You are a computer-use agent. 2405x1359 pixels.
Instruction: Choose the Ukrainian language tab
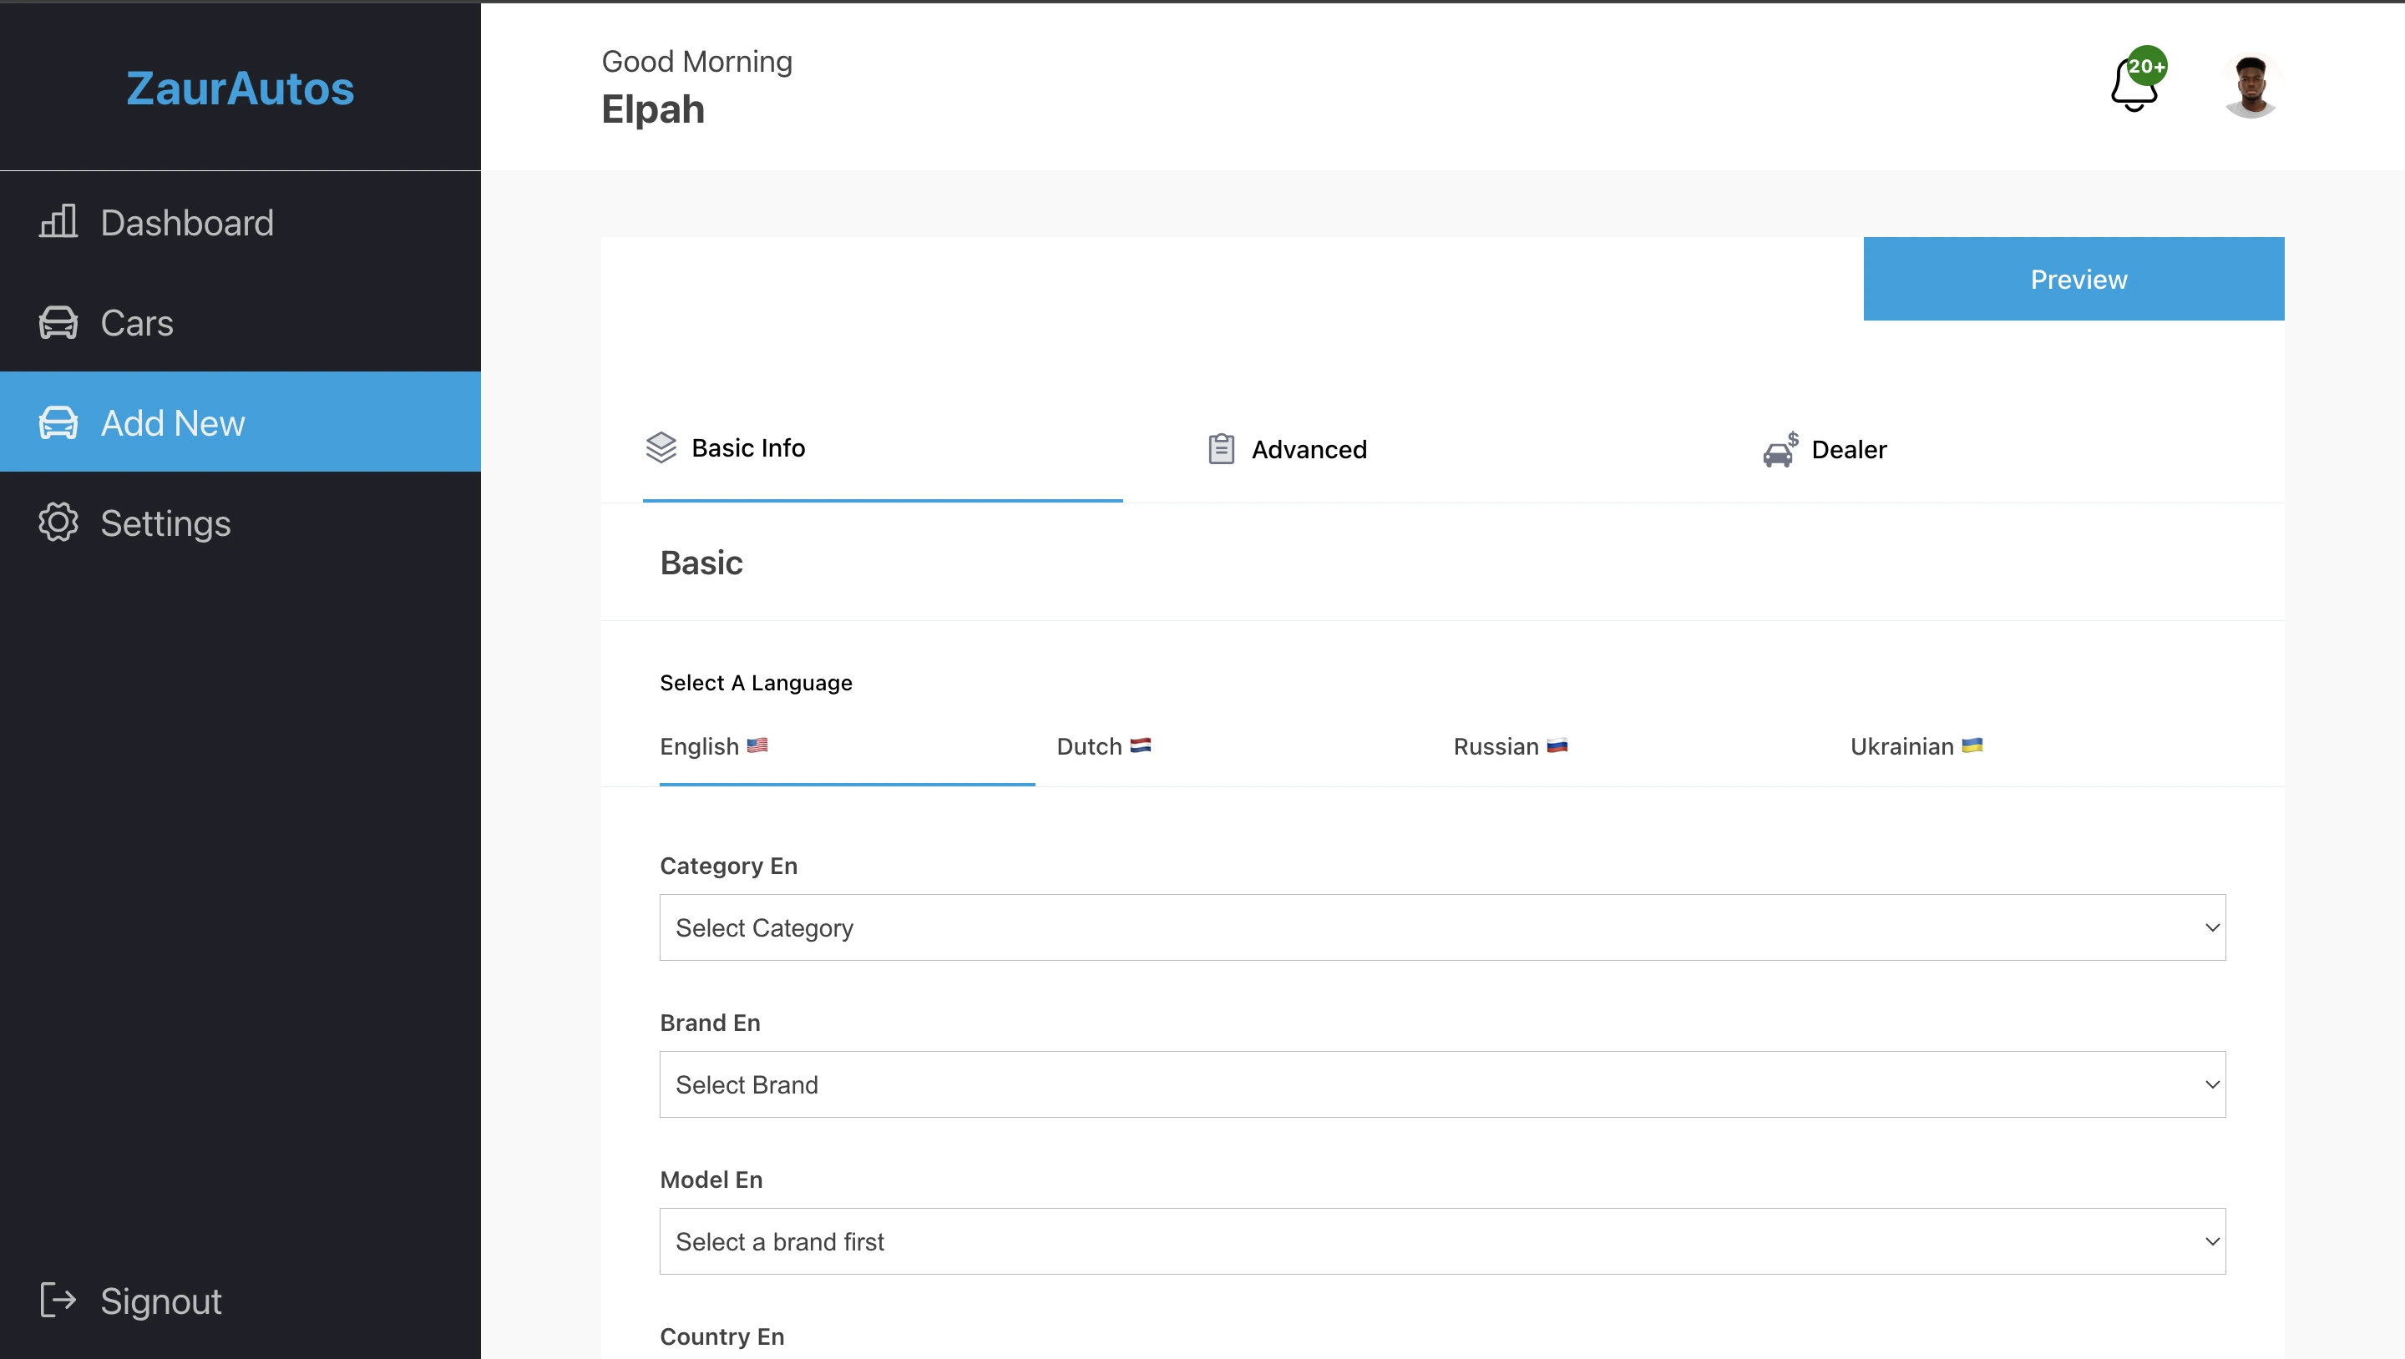(x=1916, y=745)
